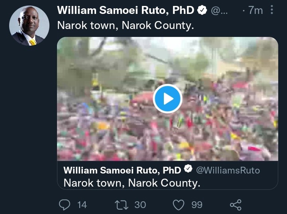Reply to the tweet via speech bubble icon
The width and height of the screenshot is (287, 214).
tap(65, 205)
